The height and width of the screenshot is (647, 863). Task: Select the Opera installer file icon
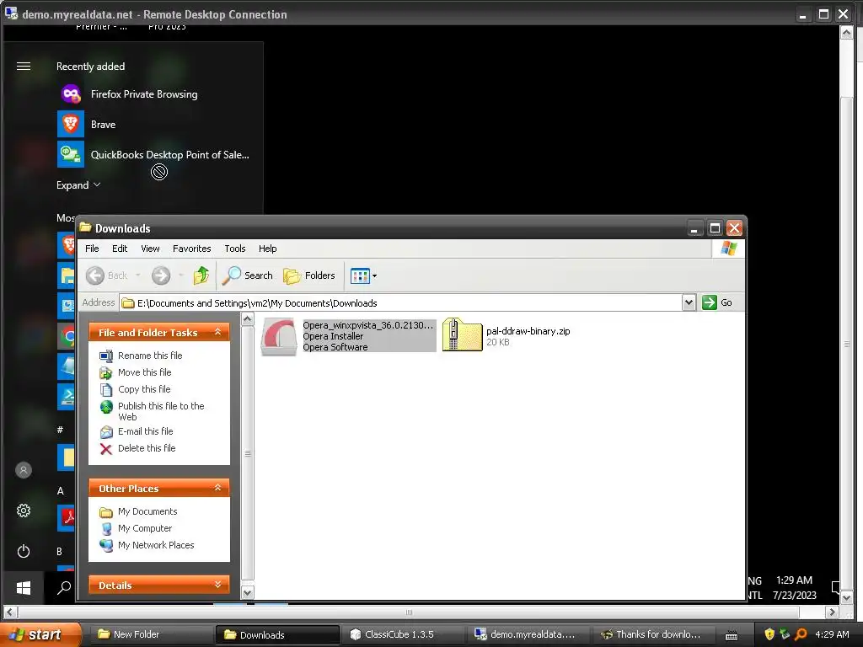279,336
